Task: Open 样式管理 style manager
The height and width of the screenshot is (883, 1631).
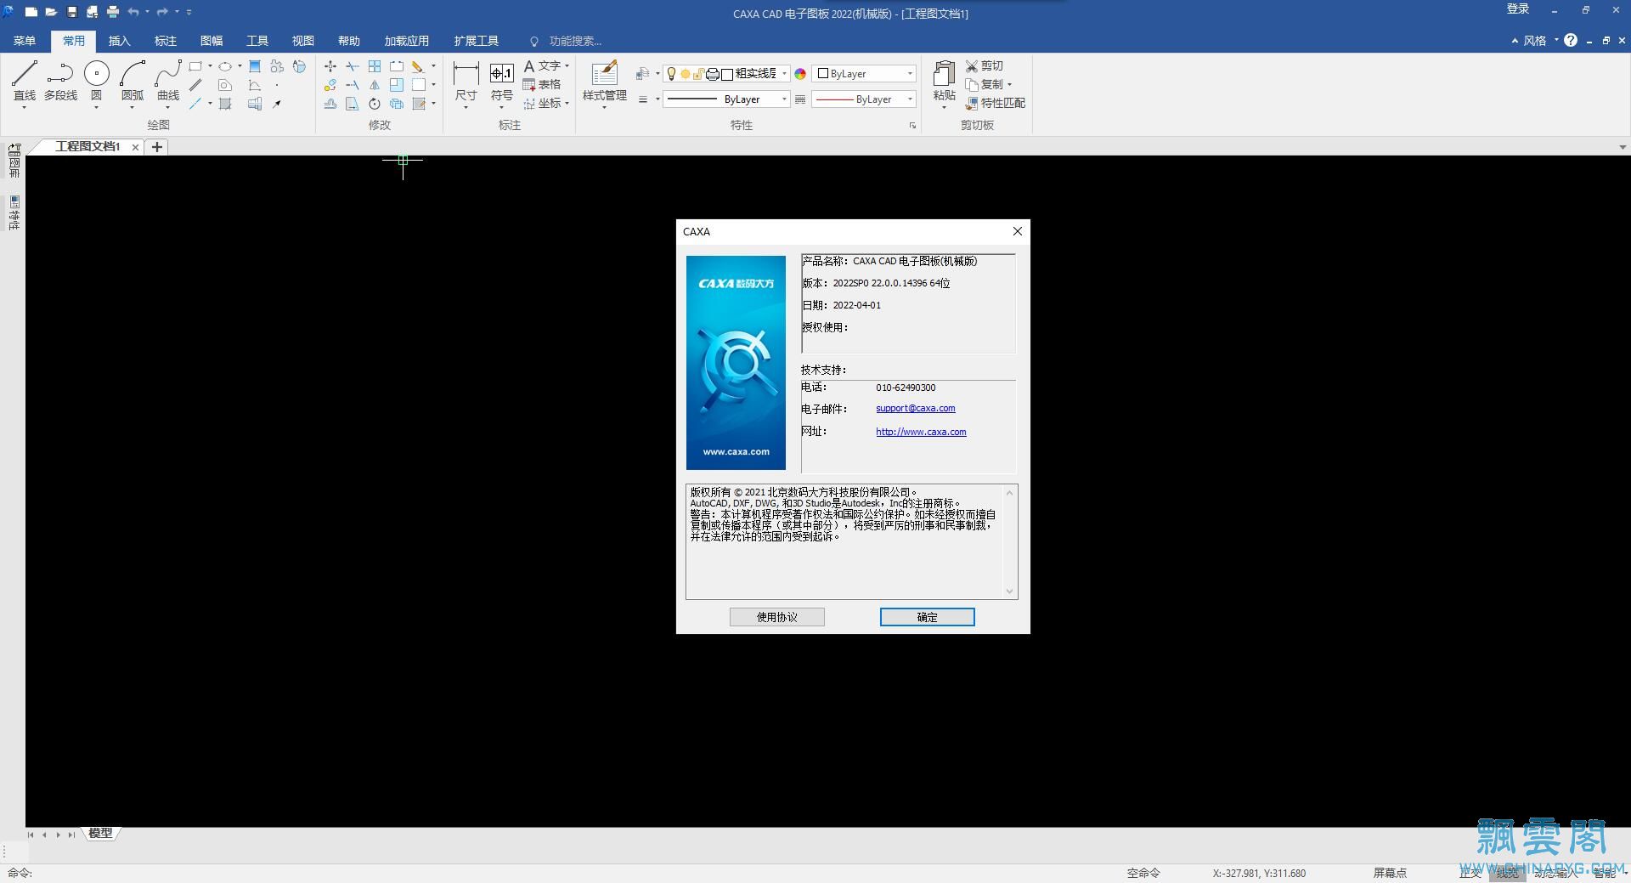Action: click(x=605, y=82)
